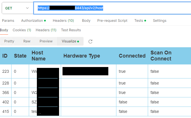Click the Host Name column header

click(x=39, y=56)
